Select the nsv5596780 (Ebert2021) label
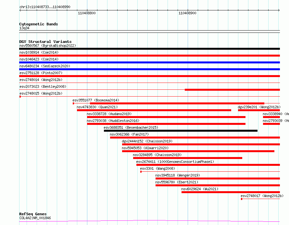Image resolution: width=289 pixels, height=225 pixels. 177,182
